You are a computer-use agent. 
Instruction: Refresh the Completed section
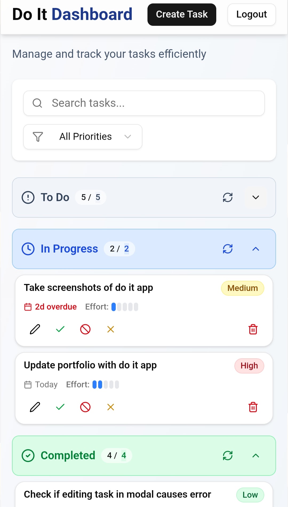(228, 456)
